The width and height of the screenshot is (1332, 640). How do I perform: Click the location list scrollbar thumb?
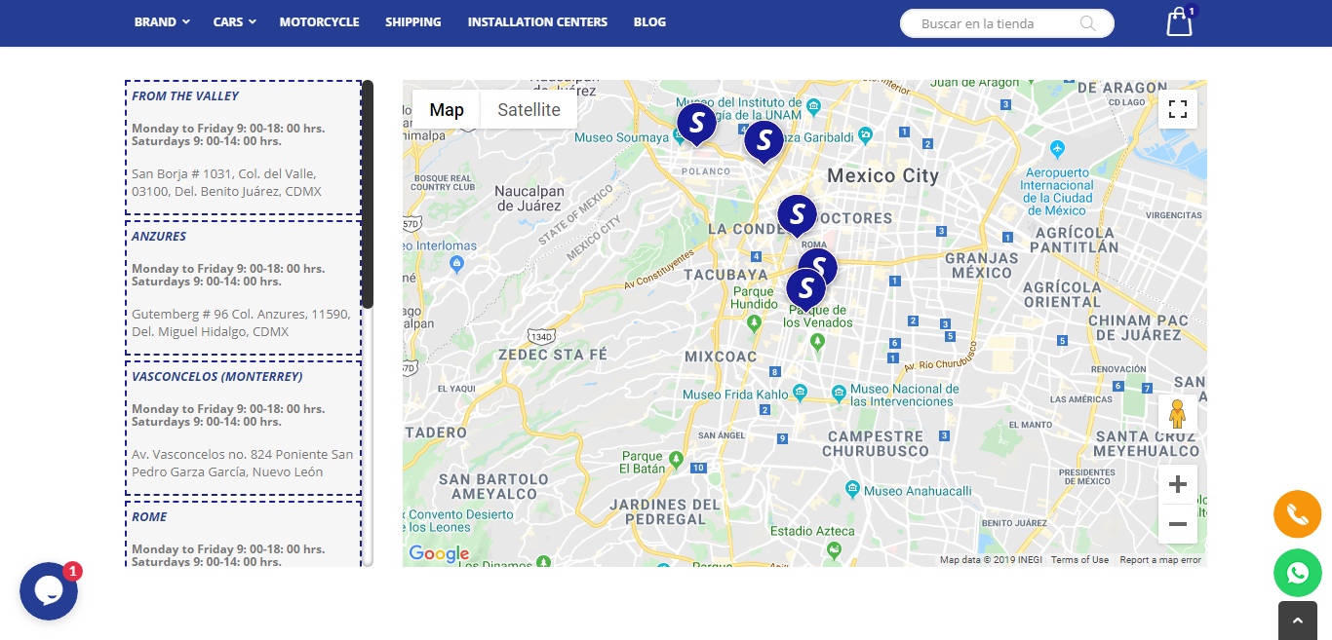click(368, 195)
